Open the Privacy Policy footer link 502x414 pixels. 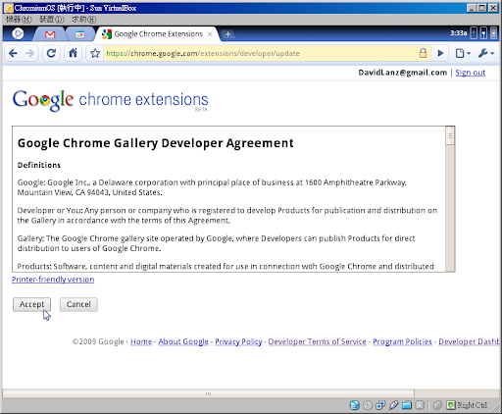[x=238, y=341]
